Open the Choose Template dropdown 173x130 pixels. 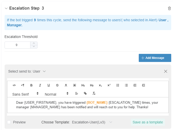click(92, 122)
